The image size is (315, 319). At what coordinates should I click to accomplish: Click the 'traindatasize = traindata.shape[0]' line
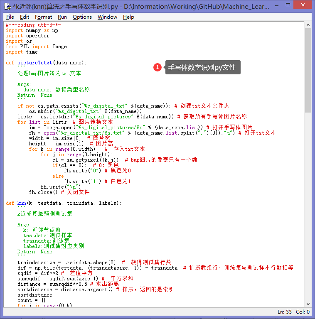pyautogui.click(x=94, y=262)
